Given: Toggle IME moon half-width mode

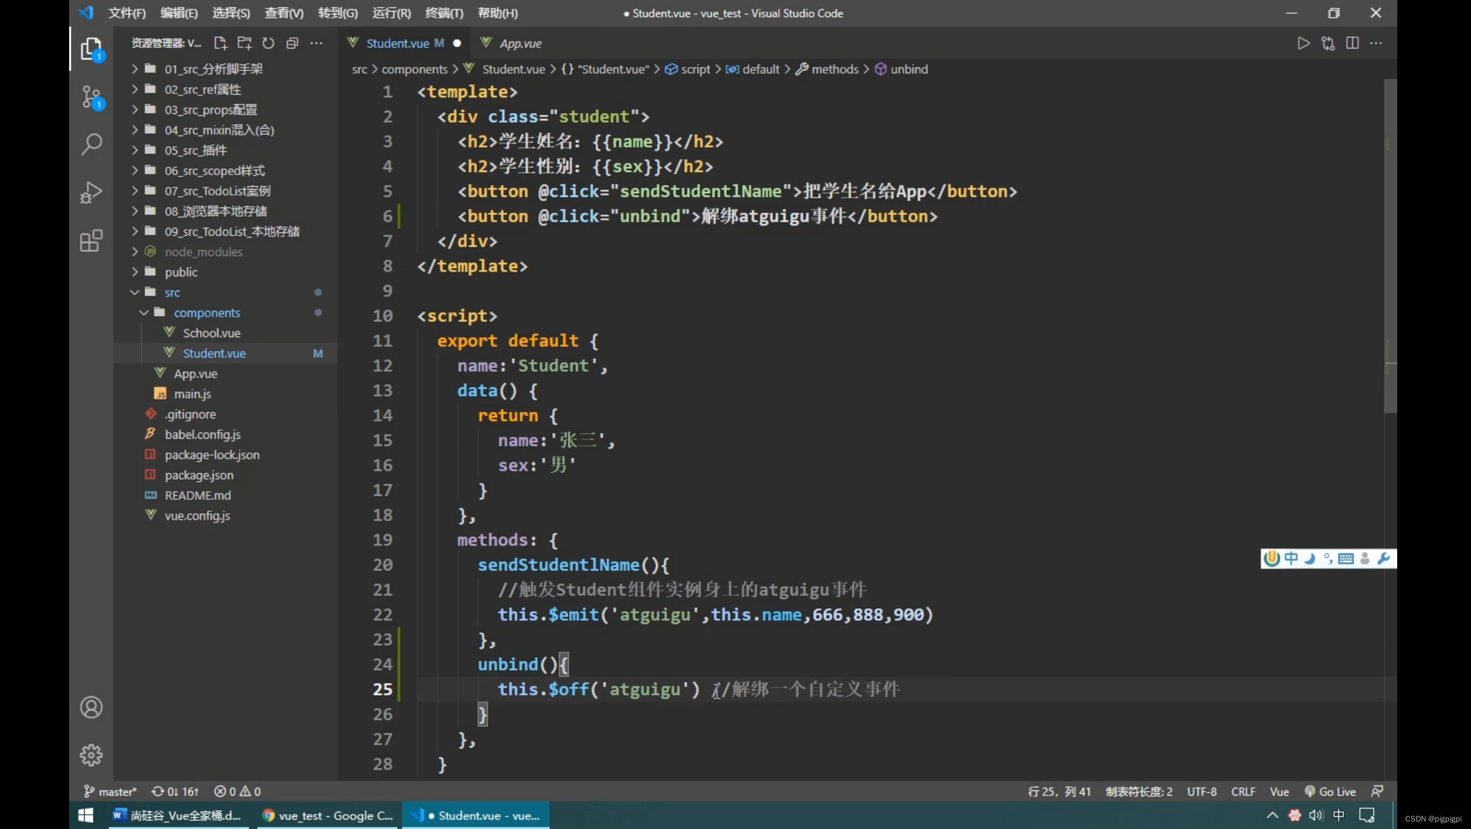Looking at the screenshot, I should click(x=1310, y=558).
